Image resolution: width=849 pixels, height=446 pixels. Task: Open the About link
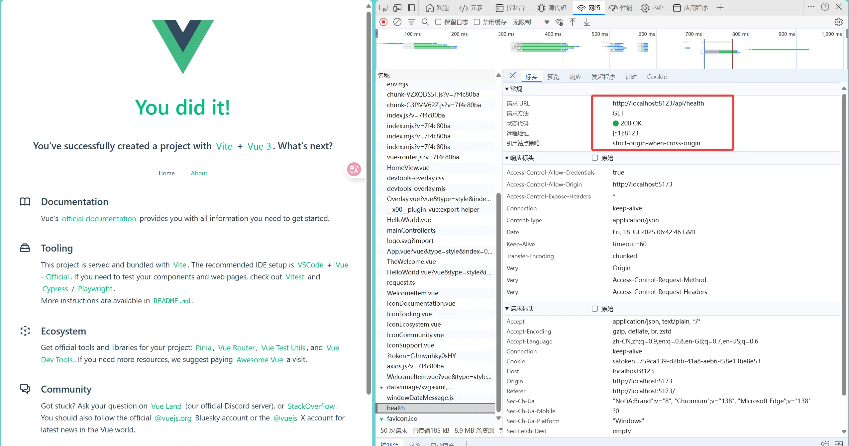pyautogui.click(x=199, y=173)
